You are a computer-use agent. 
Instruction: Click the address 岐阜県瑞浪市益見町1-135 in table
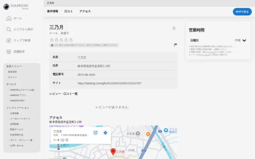(x=93, y=66)
